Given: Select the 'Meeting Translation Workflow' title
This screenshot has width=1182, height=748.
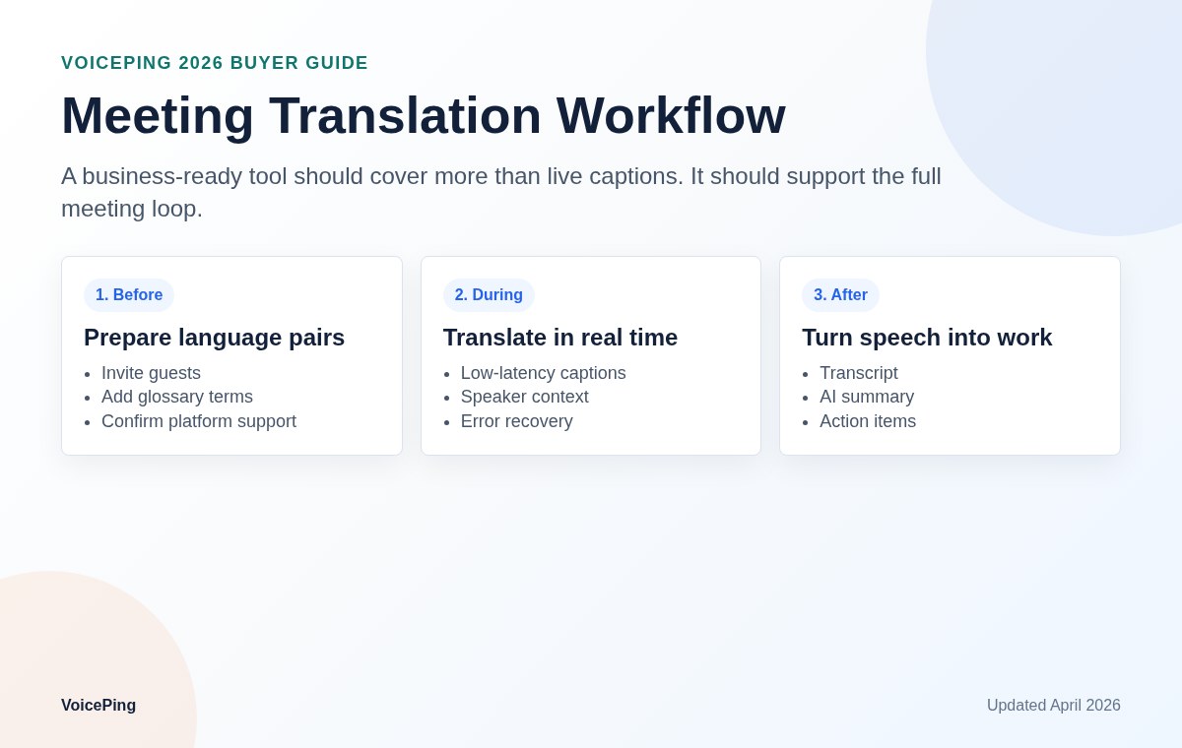Looking at the screenshot, I should [x=424, y=115].
